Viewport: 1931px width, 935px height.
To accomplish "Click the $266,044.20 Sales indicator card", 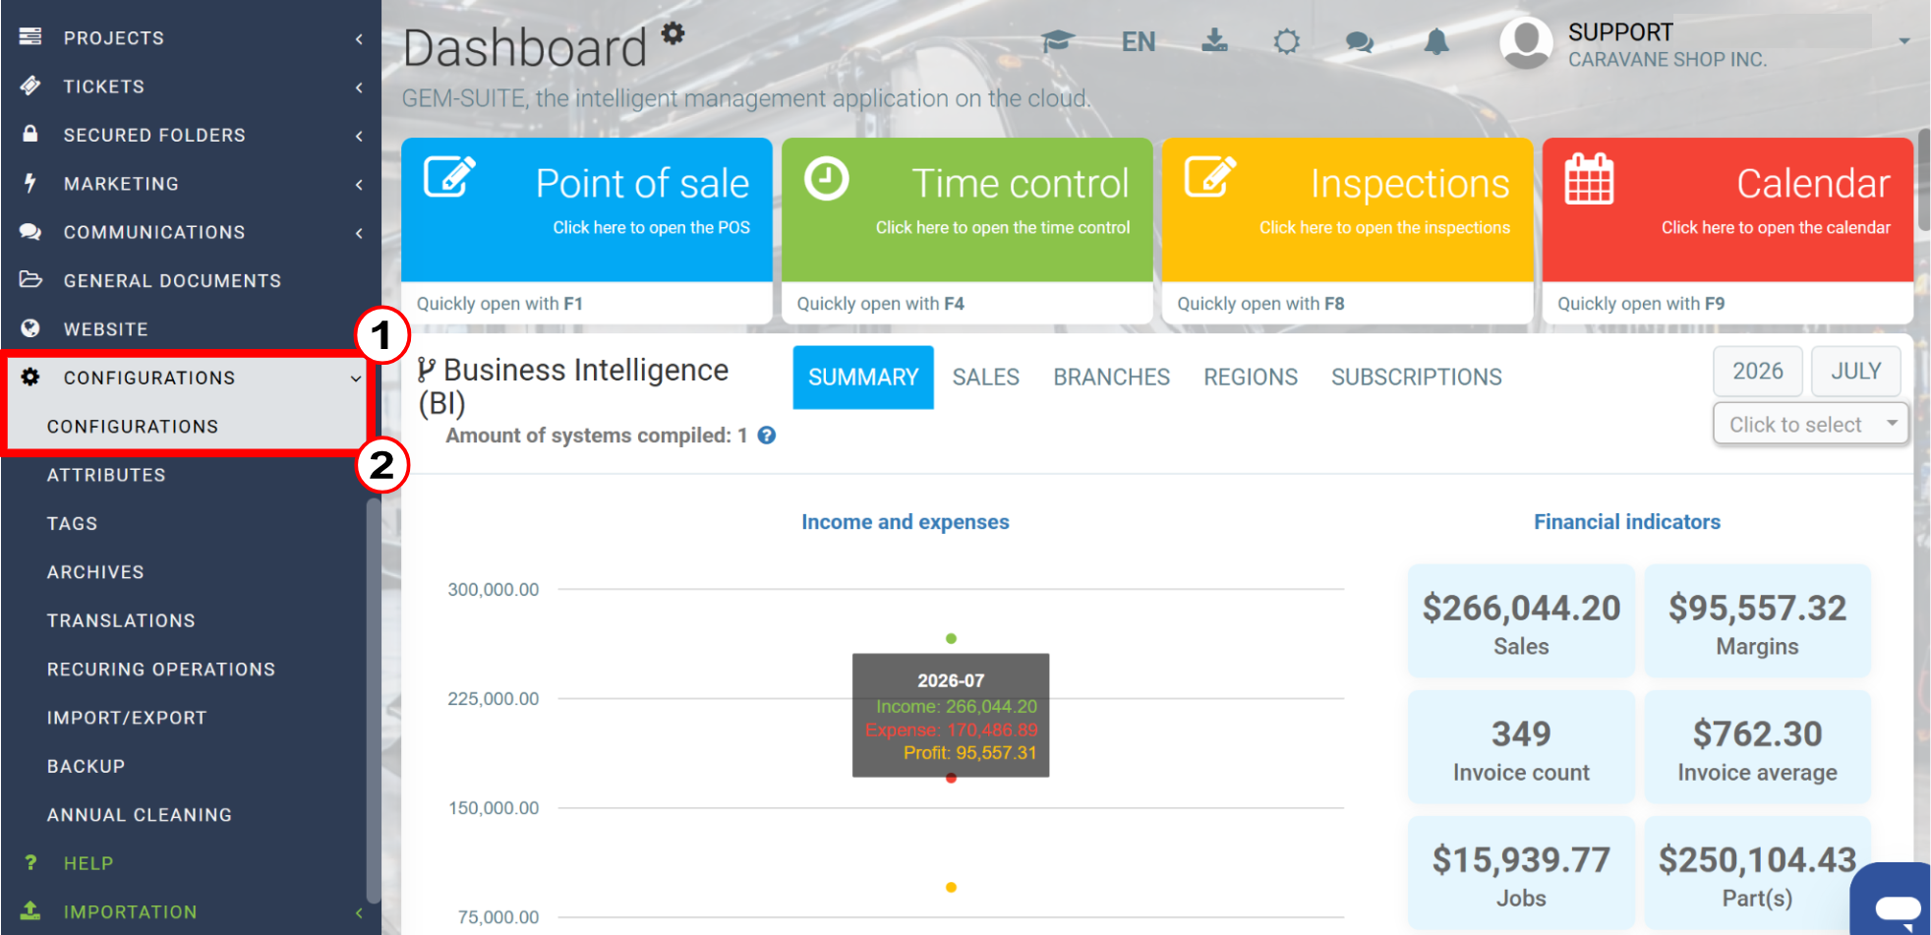I will (x=1521, y=620).
